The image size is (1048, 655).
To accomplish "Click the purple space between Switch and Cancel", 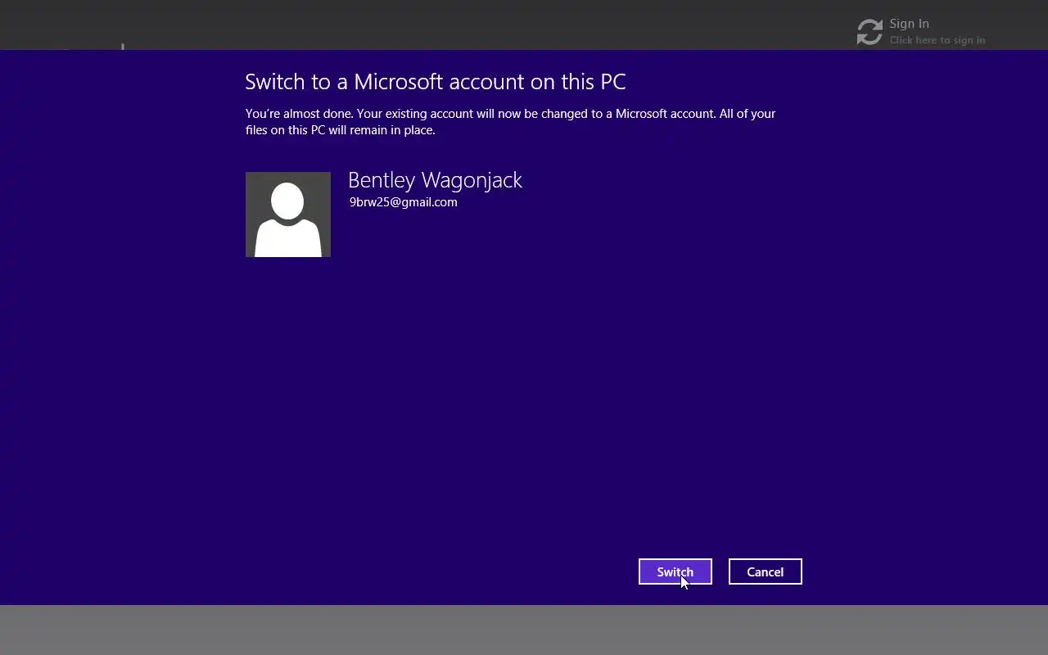I will coord(720,571).
